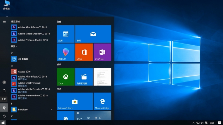Open network icon in system tray
223x125 pixels.
198,123
